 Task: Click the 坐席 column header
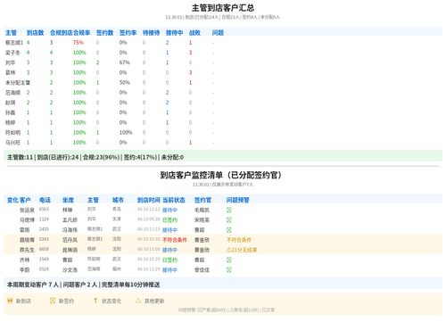[x=68, y=200]
